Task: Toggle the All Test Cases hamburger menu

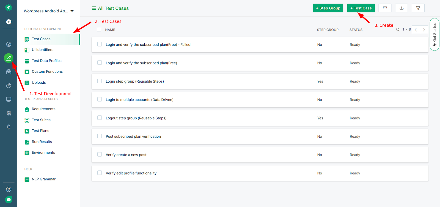Action: pyautogui.click(x=94, y=8)
